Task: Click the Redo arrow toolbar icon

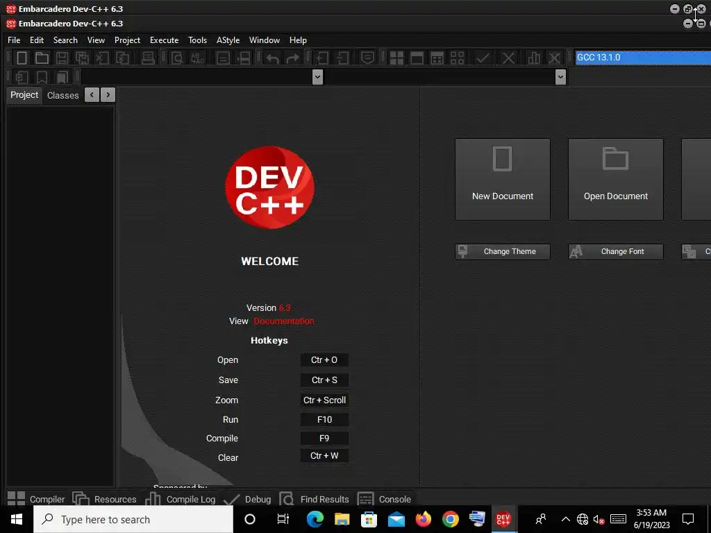Action: 292,58
